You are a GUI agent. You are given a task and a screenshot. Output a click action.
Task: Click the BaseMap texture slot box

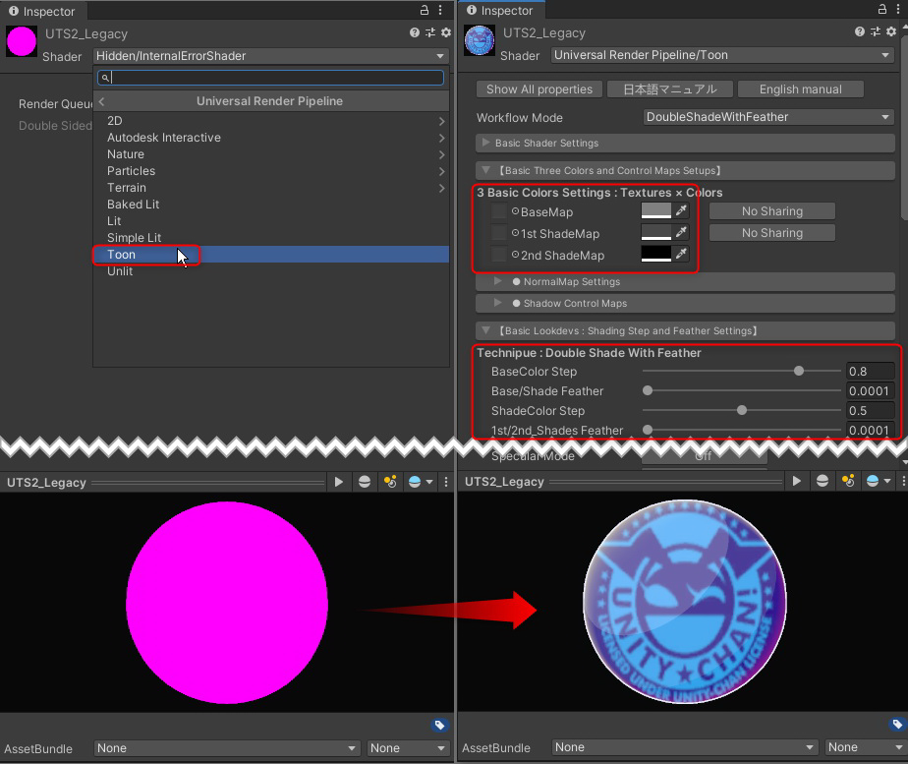coord(499,212)
